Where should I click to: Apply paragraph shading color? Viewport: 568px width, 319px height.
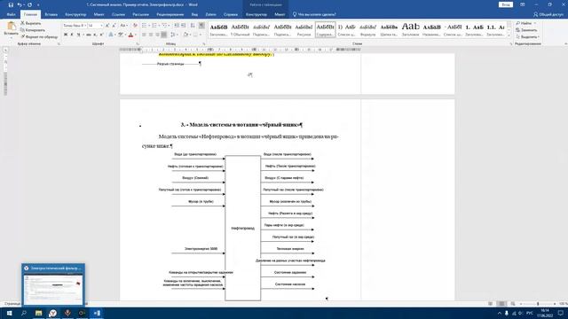[x=185, y=35]
